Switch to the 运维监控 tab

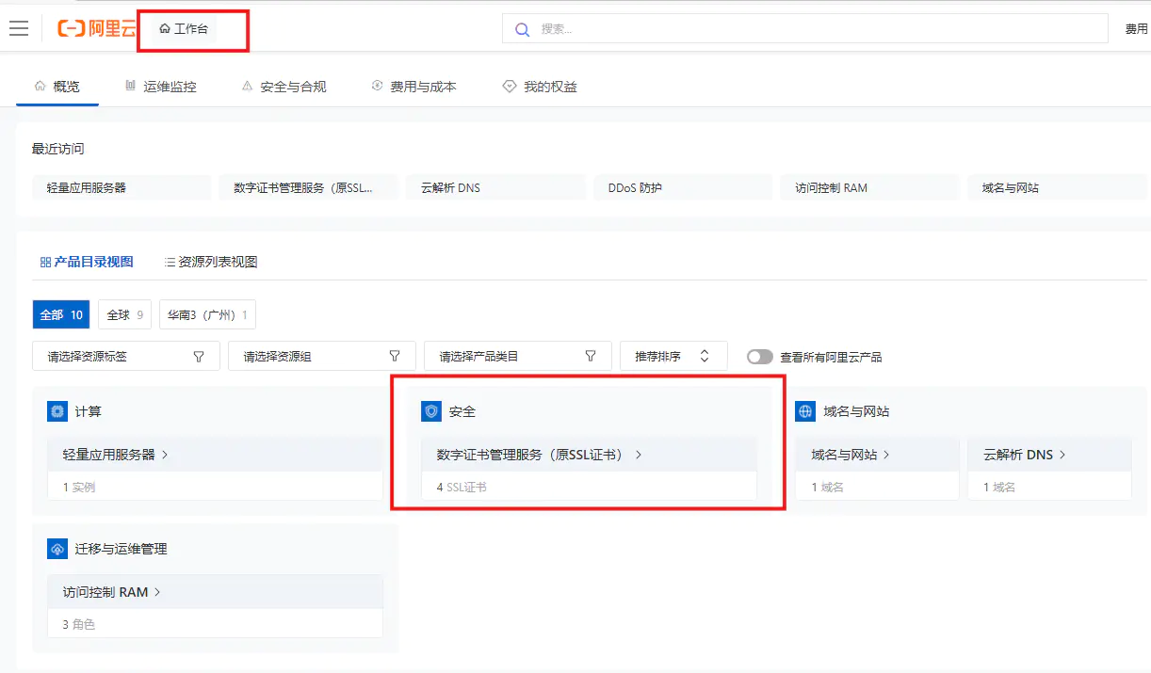pos(161,87)
